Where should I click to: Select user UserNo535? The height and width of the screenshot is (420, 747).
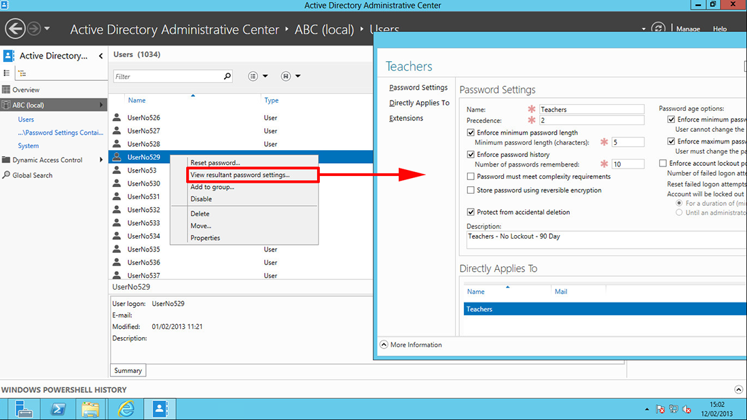[144, 249]
